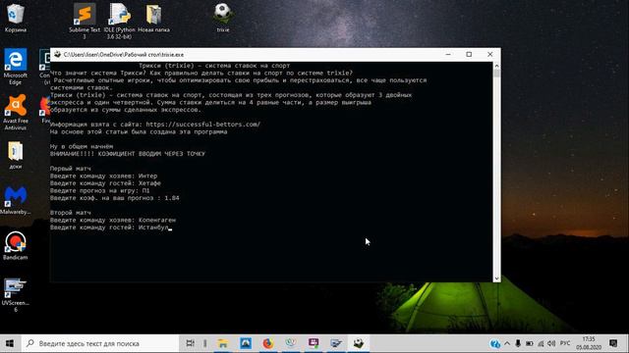Click the microphone tray icon
Image resolution: width=629 pixels, height=353 pixels.
[518, 344]
